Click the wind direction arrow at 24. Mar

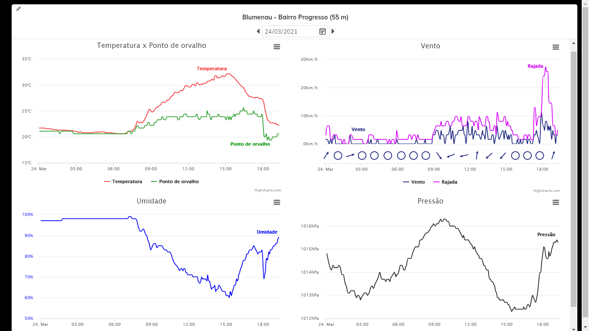[326, 155]
